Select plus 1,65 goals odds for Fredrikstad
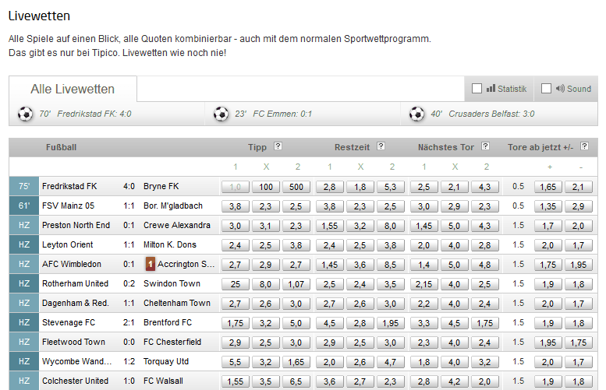Screen dimensions: 606x390 [548, 187]
